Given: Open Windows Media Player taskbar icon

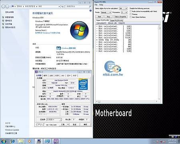Looking at the screenshot, I should [x=29, y=141].
